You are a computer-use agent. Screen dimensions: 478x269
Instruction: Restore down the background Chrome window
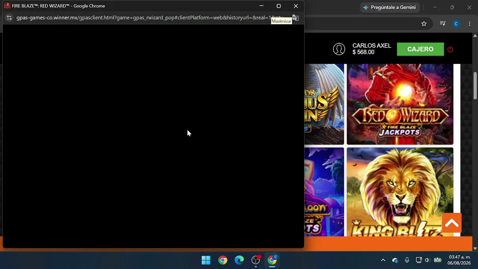[x=452, y=7]
